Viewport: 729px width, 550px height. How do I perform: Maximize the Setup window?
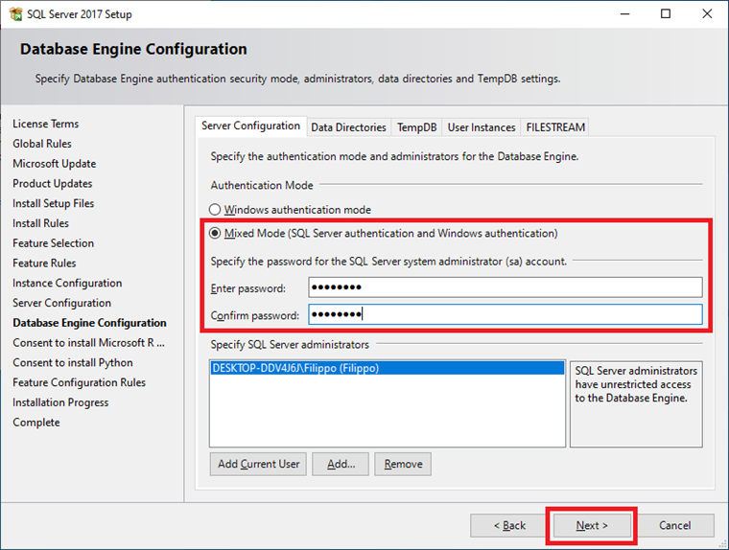click(666, 14)
